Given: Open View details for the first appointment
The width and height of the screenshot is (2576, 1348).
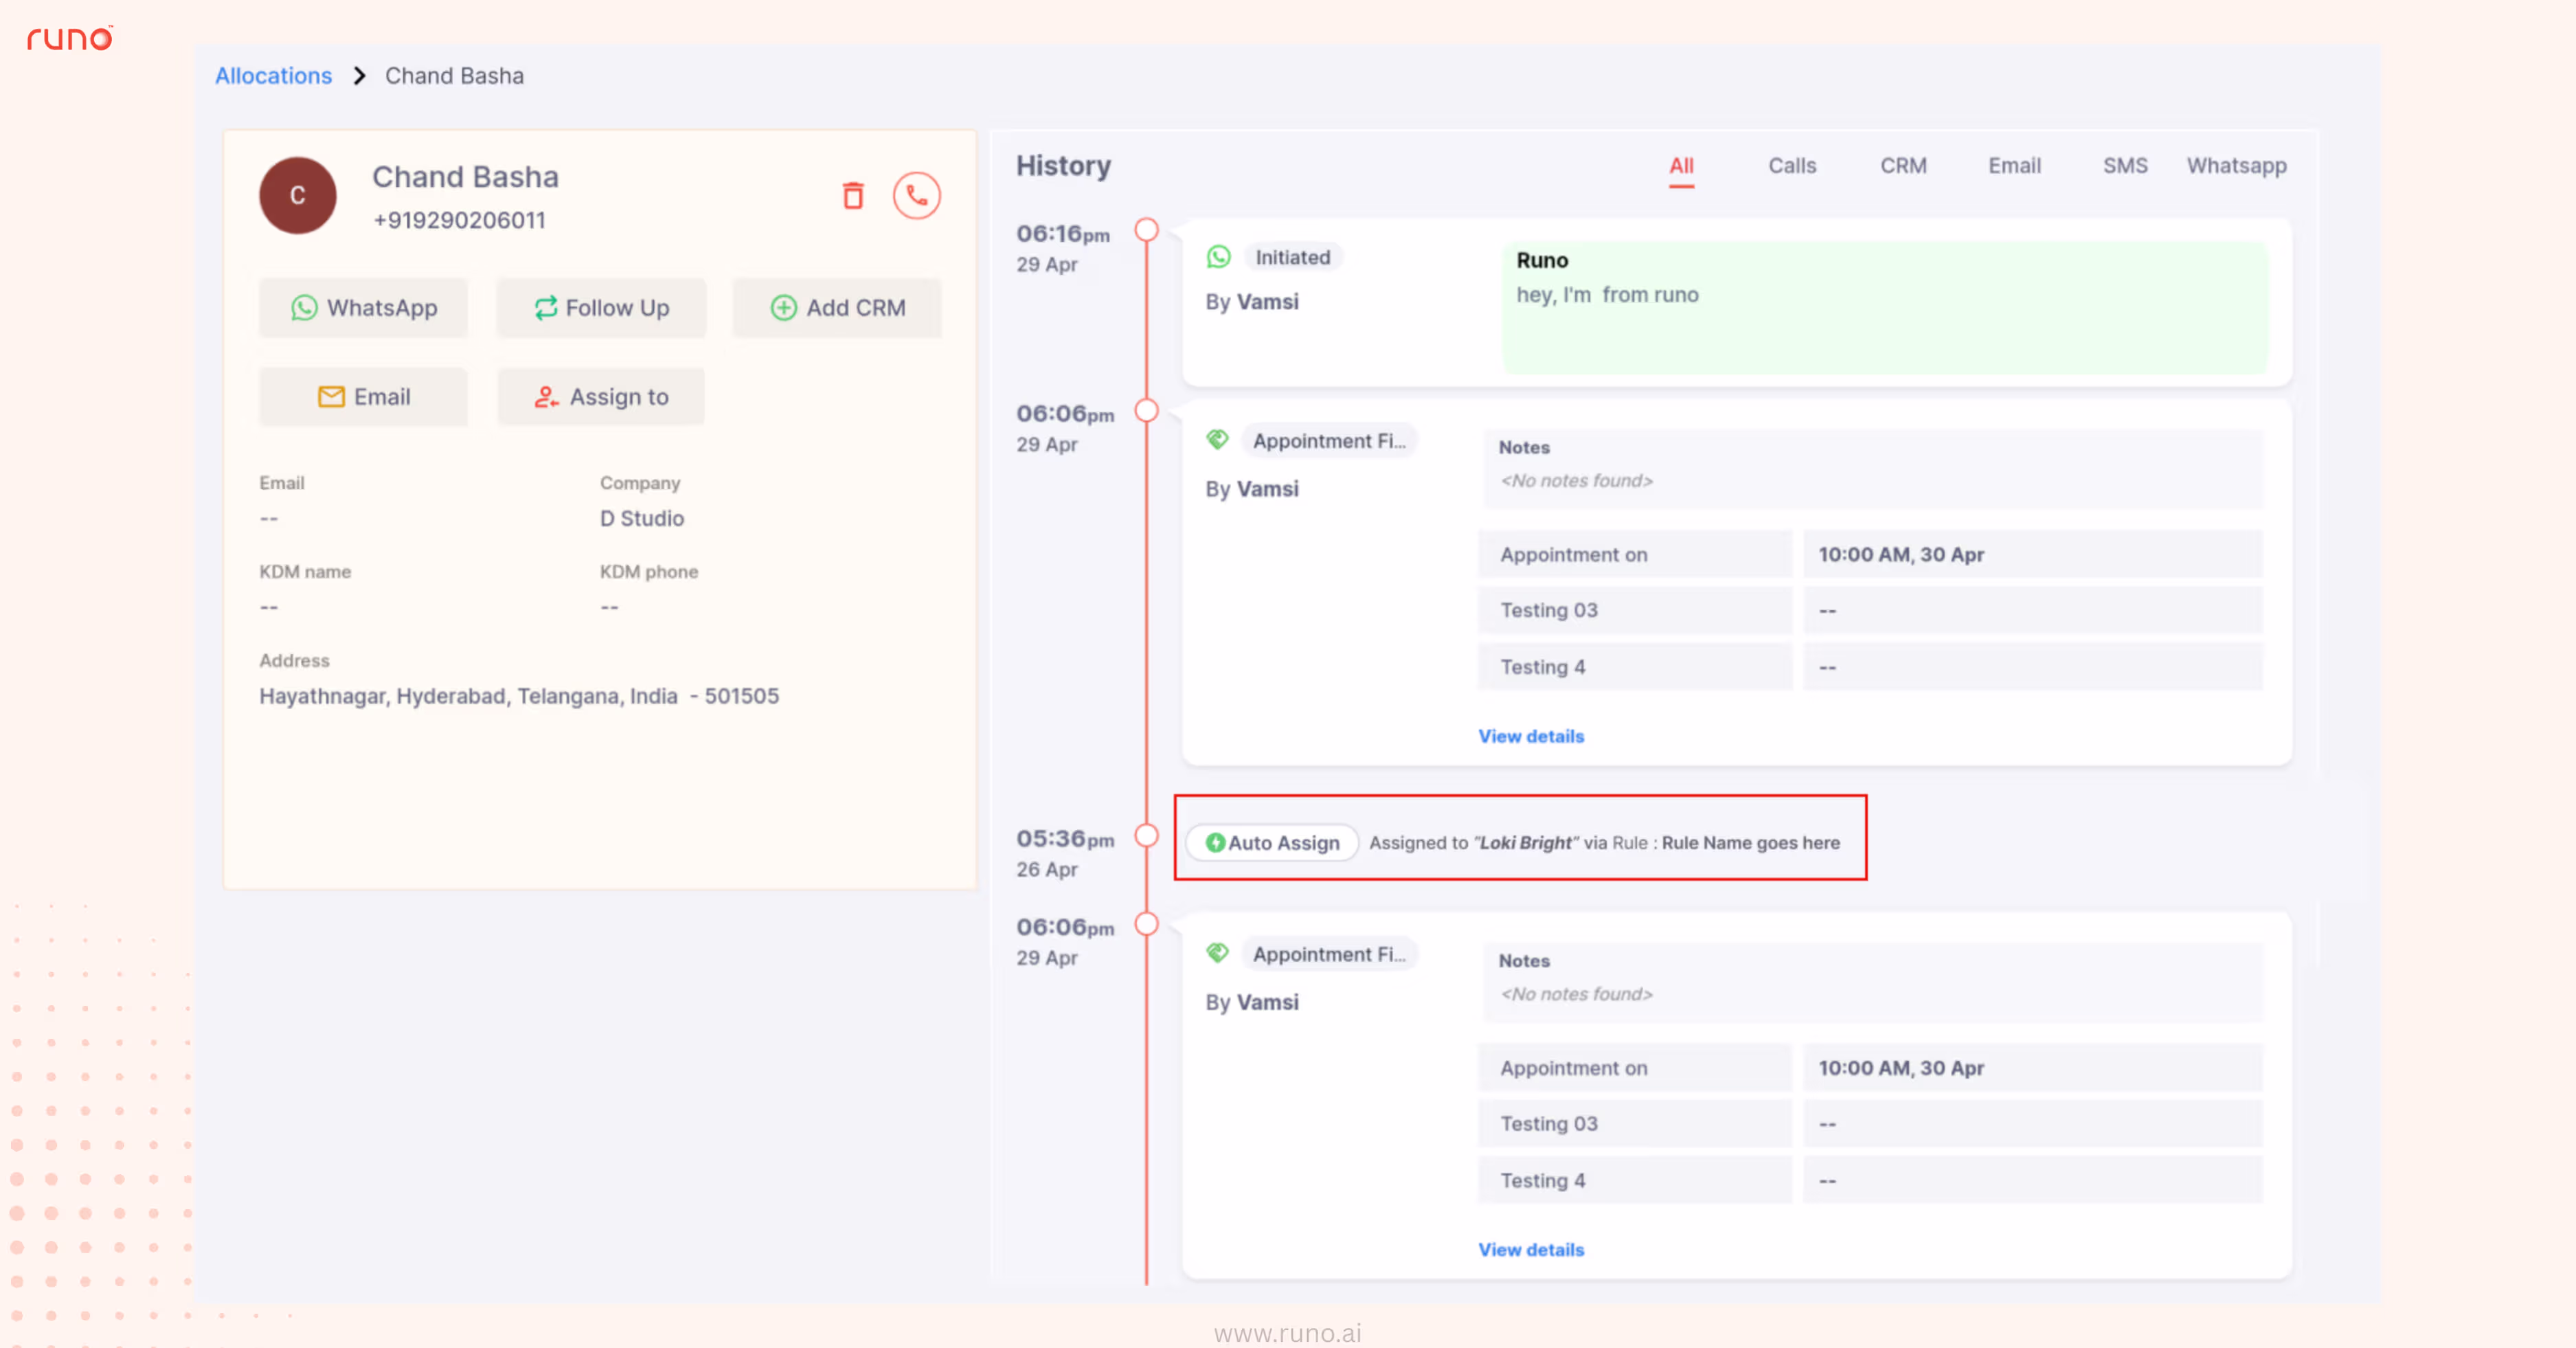Looking at the screenshot, I should pos(1530,736).
